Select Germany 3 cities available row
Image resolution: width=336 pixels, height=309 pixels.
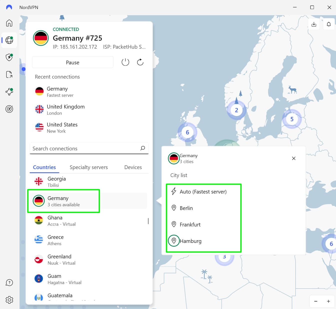[89, 201]
